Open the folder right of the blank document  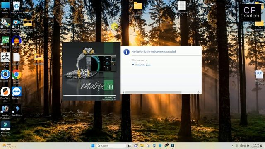click(x=39, y=59)
